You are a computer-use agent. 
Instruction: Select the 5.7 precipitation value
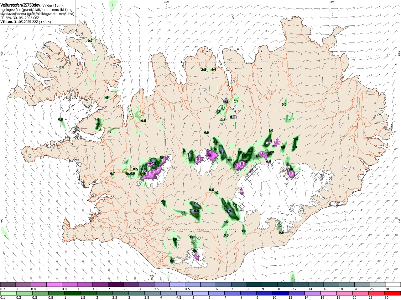[x=190, y=154]
